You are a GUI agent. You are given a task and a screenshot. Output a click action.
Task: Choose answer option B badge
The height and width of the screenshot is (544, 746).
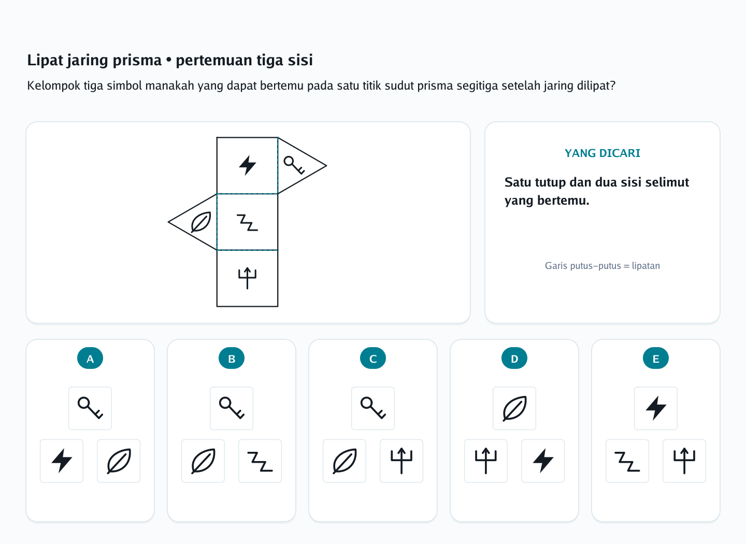[x=232, y=358]
